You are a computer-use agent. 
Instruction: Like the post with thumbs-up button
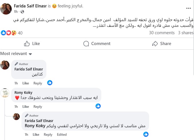click(x=32, y=44)
